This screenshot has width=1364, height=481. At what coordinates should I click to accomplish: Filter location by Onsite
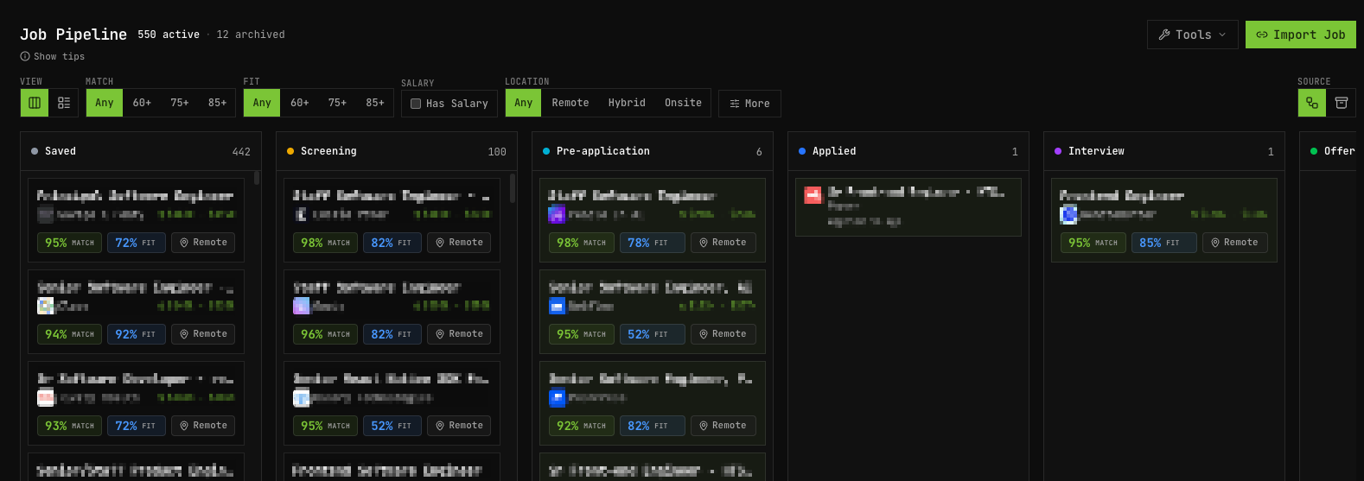click(x=683, y=103)
